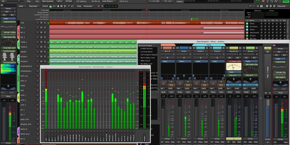The width and height of the screenshot is (290, 145).
Task: Toggle visibility eye on Reverb Vox strip
Action: pyautogui.click(x=240, y=48)
